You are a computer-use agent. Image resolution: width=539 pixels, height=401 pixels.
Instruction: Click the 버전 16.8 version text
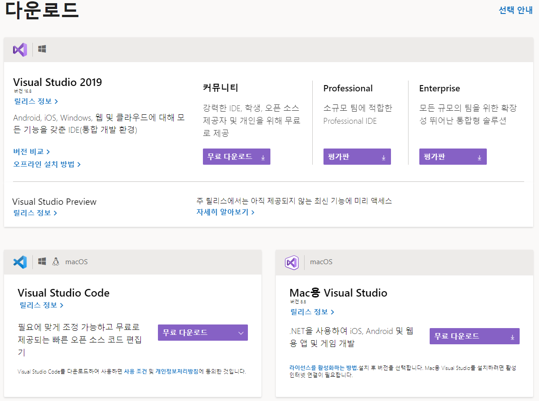coord(22,91)
